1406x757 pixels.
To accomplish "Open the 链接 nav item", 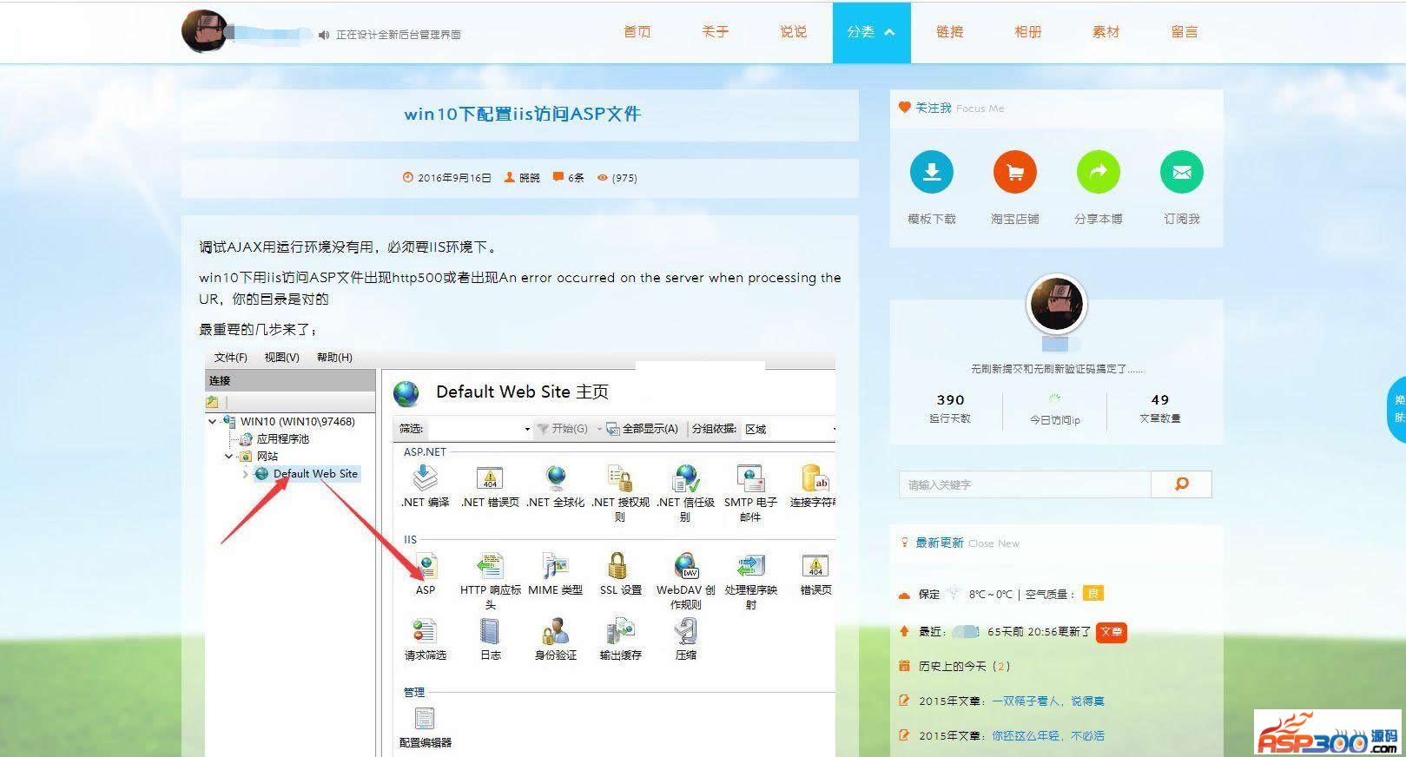I will (949, 32).
